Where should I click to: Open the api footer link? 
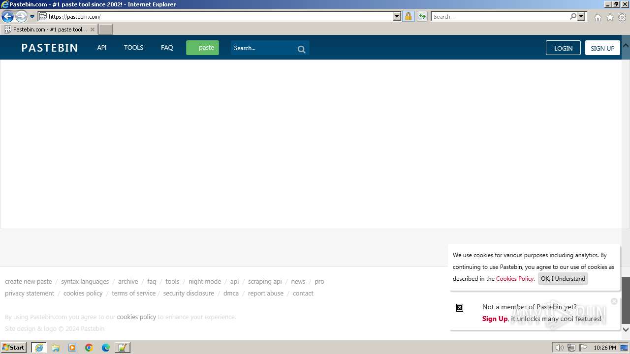(x=234, y=282)
